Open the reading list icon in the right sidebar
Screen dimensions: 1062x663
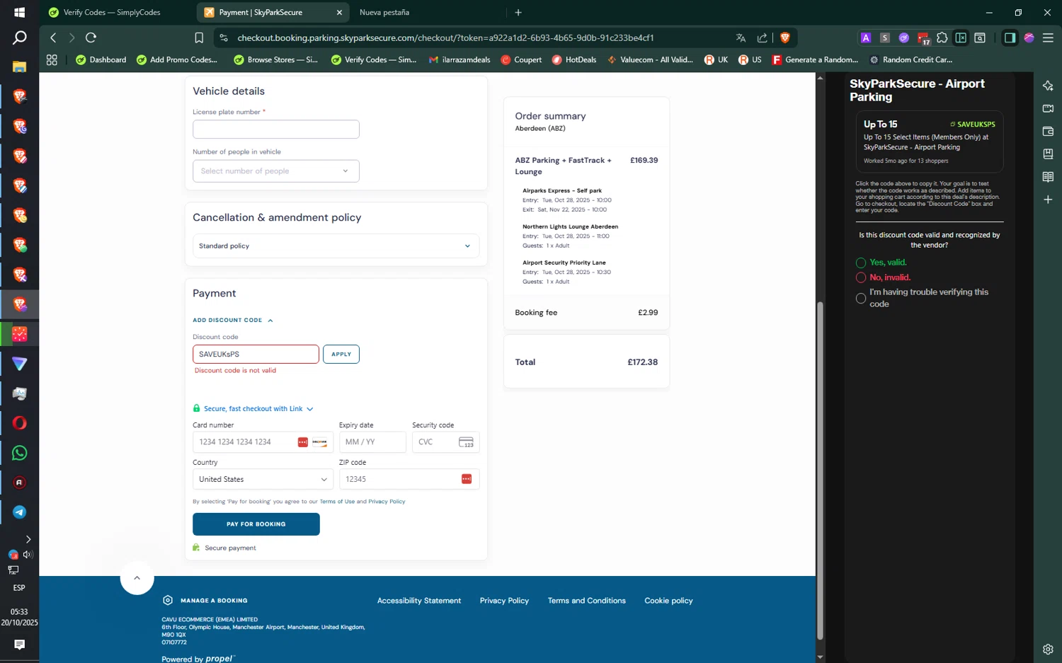1048,176
